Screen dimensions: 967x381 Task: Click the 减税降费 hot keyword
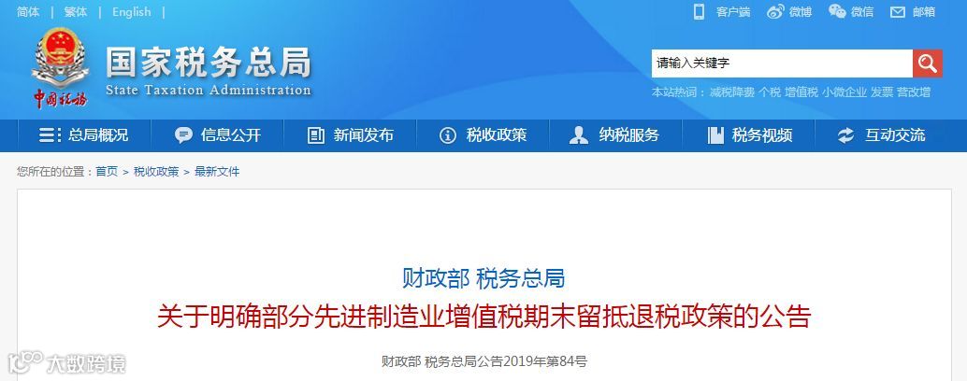pyautogui.click(x=732, y=92)
